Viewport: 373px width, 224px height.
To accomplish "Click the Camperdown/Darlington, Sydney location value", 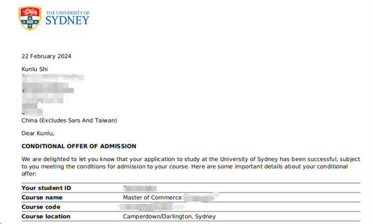I will coord(169,217).
